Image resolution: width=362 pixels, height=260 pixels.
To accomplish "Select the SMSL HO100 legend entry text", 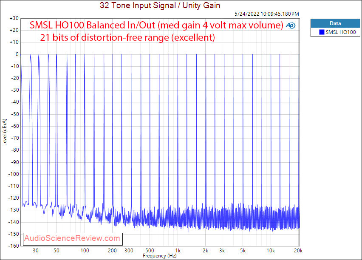I will pos(341,32).
